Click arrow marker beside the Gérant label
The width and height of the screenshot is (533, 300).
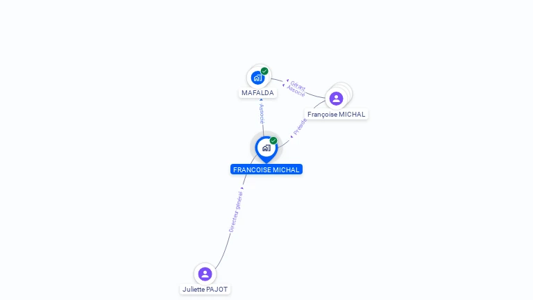(287, 81)
